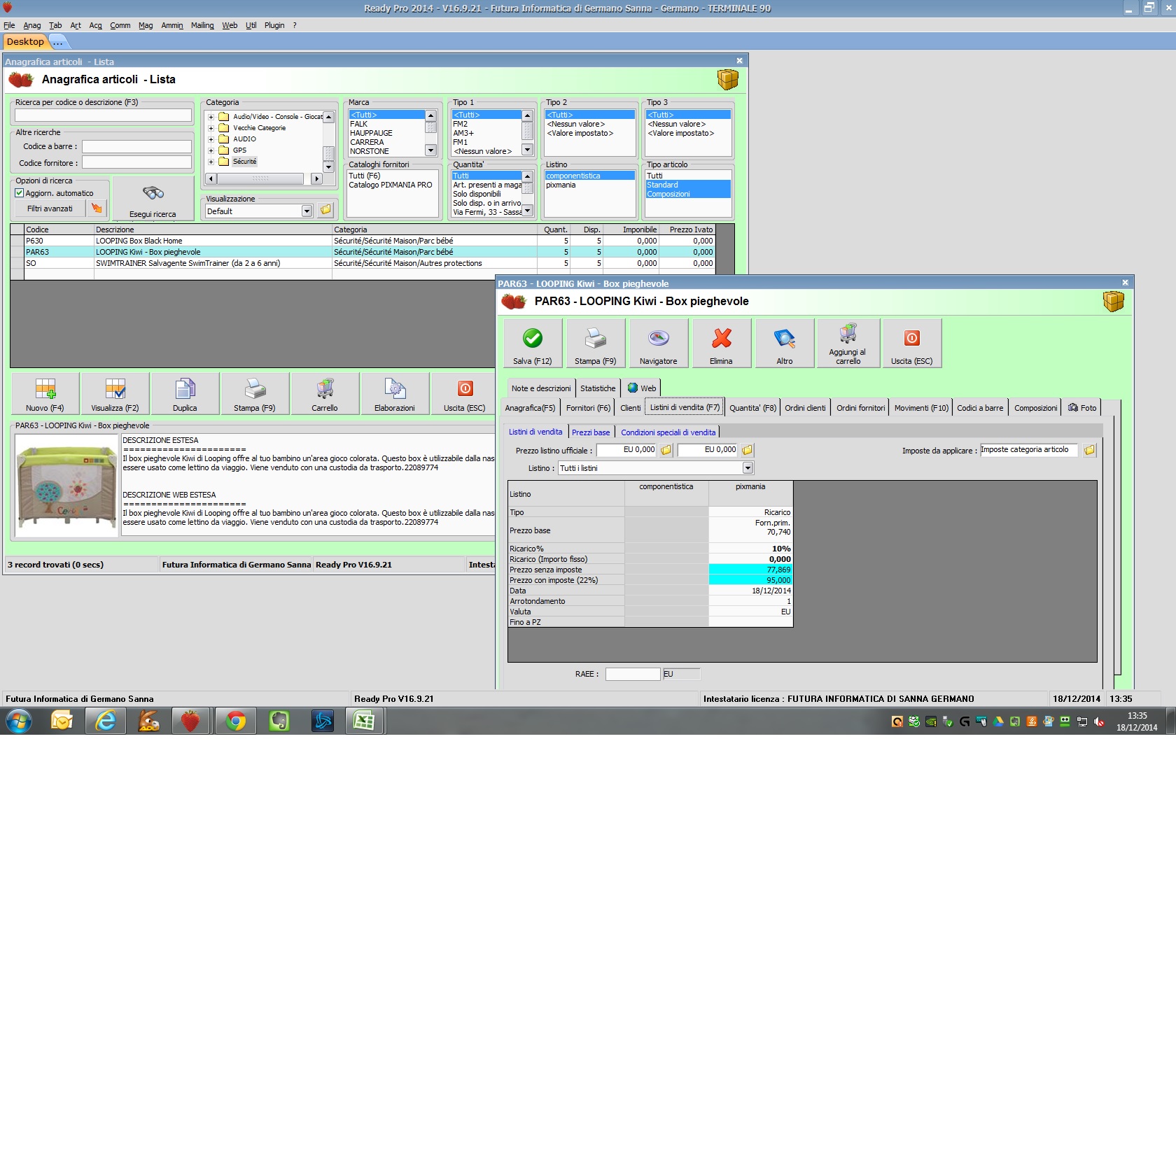The width and height of the screenshot is (1176, 1170).
Task: Open the Listino 'Tutti i listini' dropdown
Action: [x=748, y=468]
